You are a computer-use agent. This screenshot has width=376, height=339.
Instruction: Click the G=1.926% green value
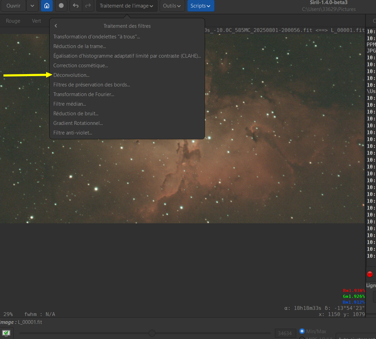[354, 296]
